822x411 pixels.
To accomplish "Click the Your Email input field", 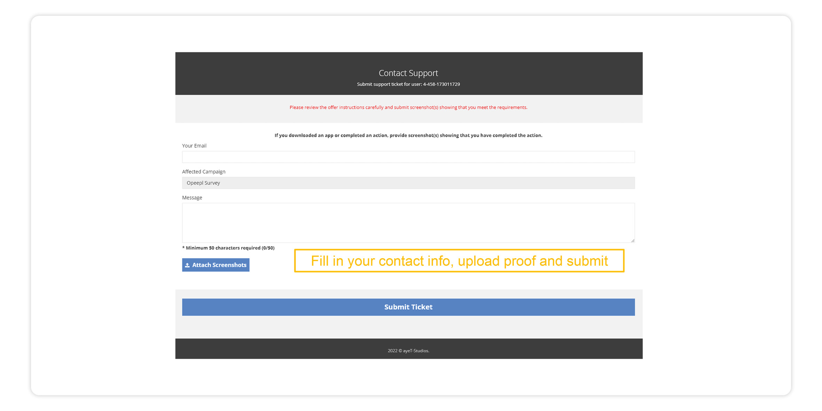I will (408, 157).
